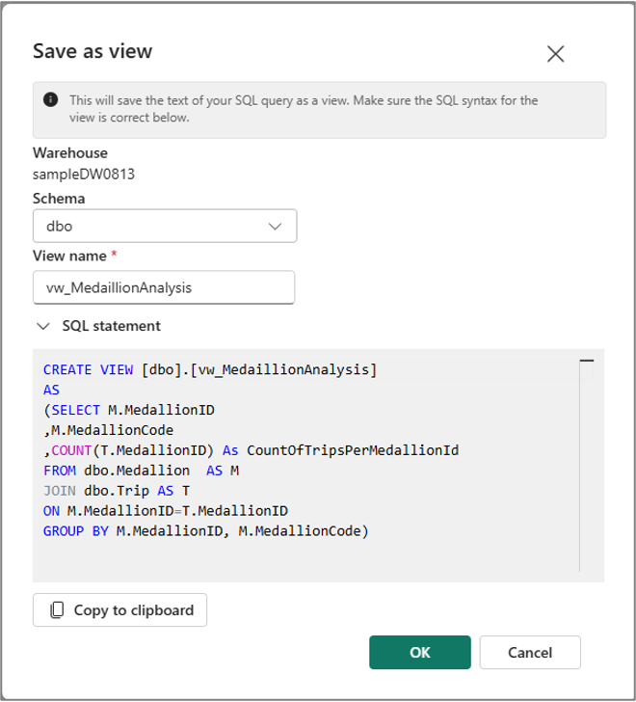Click the info icon in the banner

click(50, 100)
